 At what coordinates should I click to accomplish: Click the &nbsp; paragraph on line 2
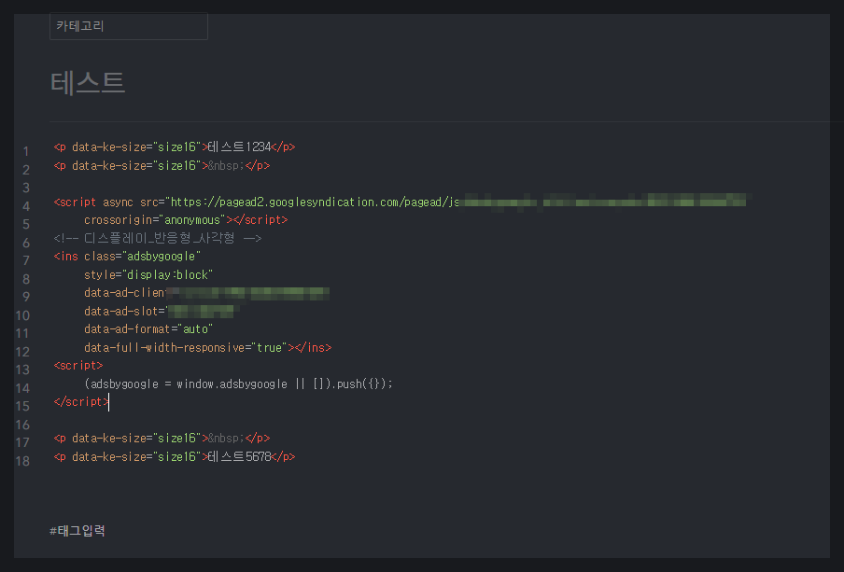click(x=162, y=166)
